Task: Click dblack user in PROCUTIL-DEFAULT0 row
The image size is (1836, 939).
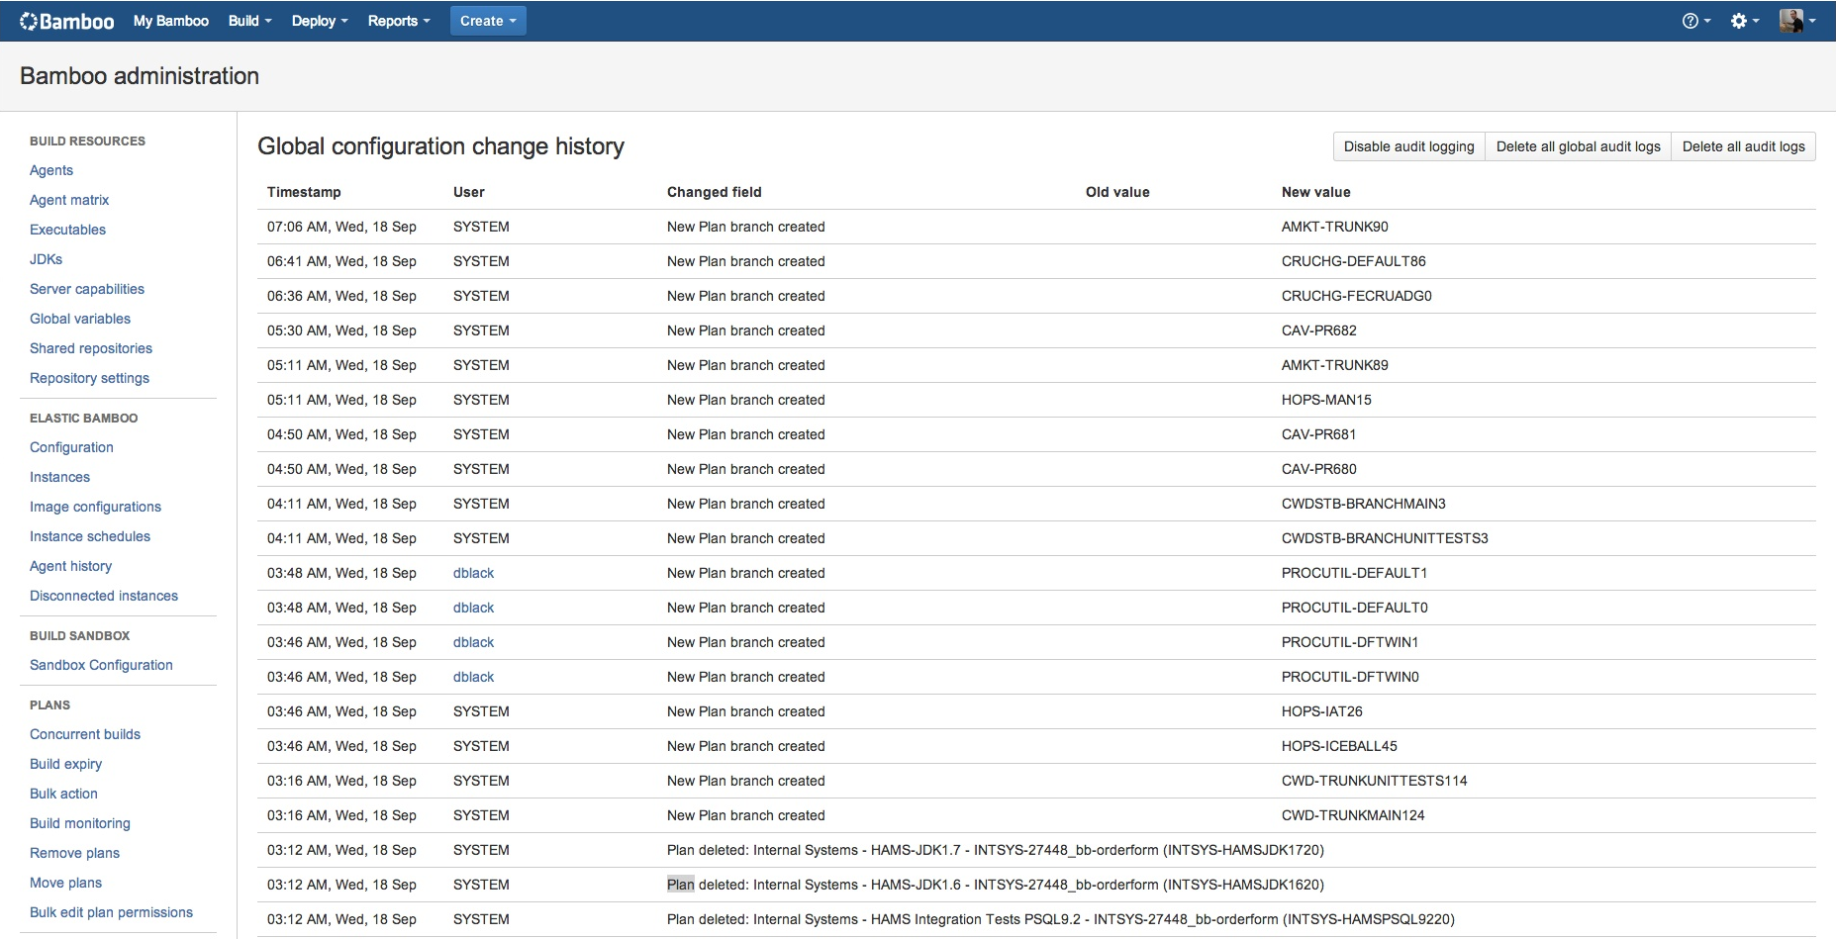Action: [x=473, y=608]
